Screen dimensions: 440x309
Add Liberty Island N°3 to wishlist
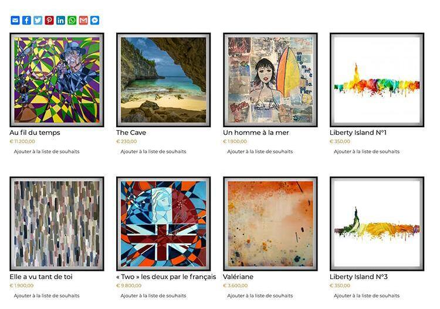tap(367, 296)
